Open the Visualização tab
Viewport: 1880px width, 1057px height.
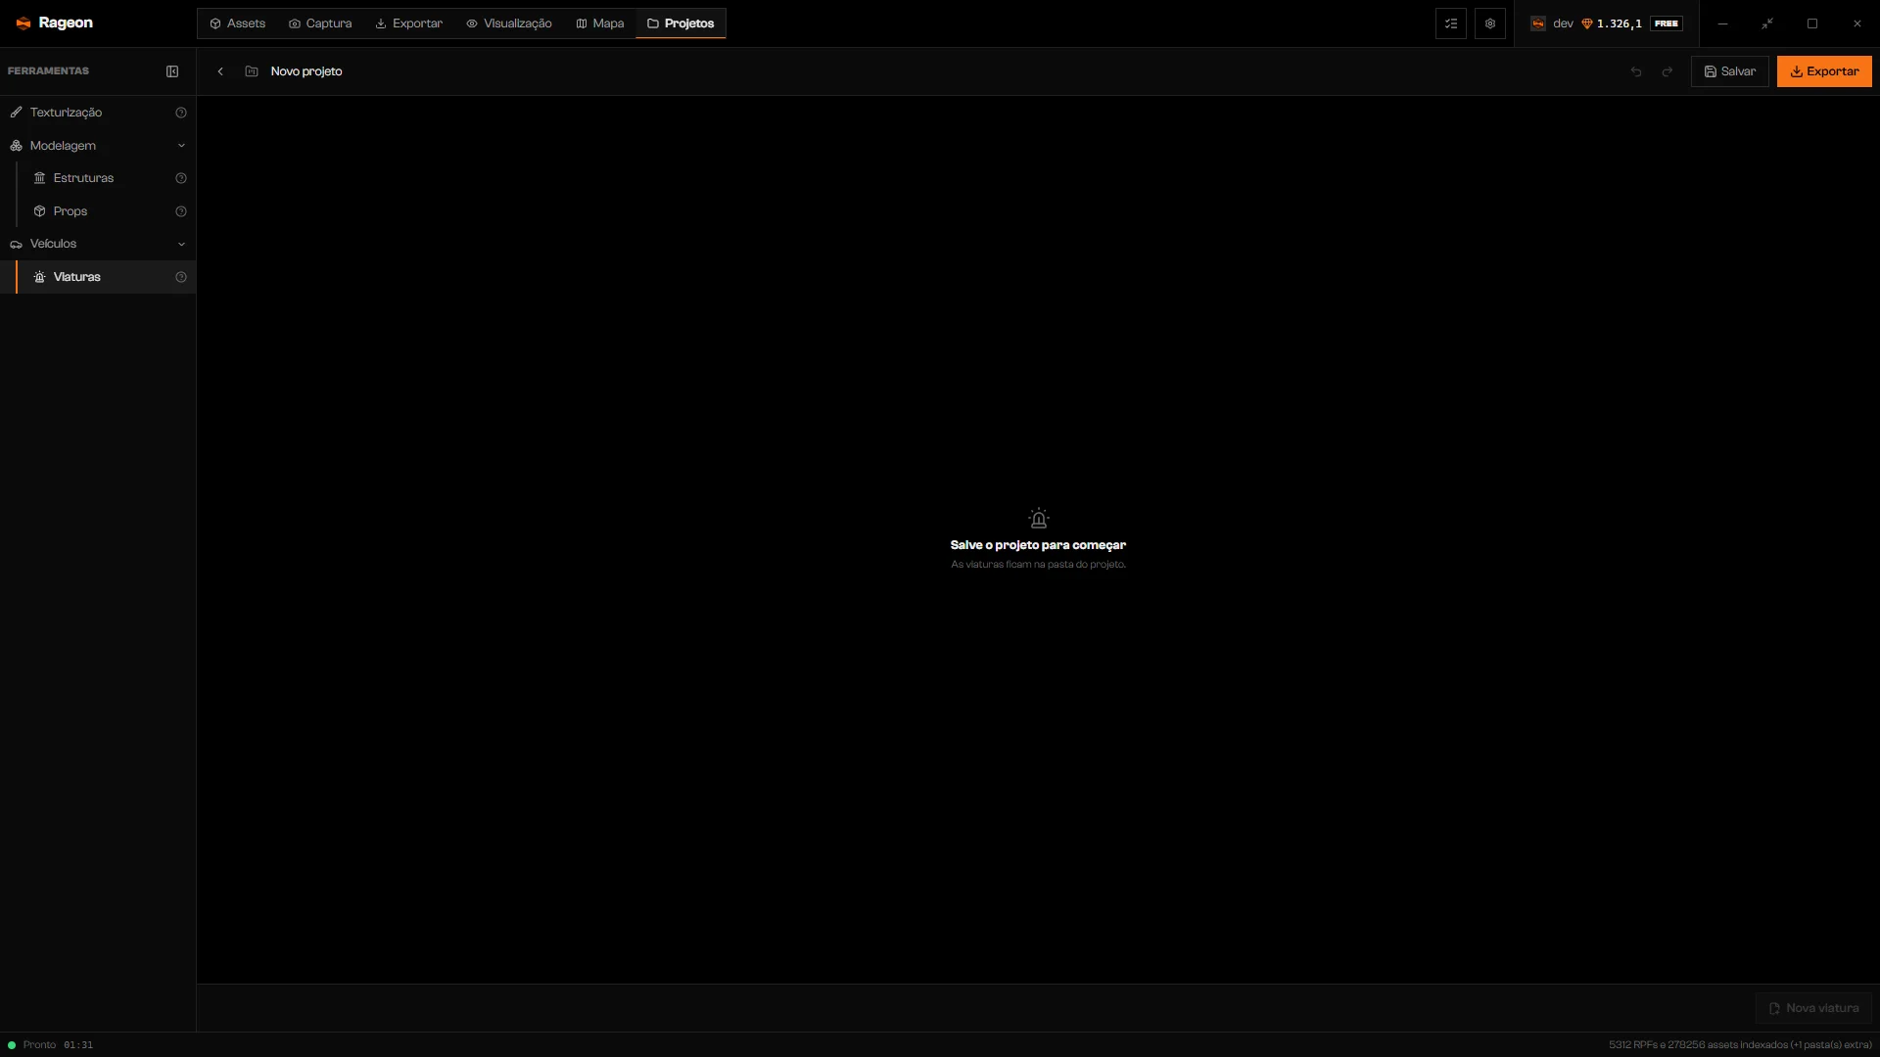[509, 23]
